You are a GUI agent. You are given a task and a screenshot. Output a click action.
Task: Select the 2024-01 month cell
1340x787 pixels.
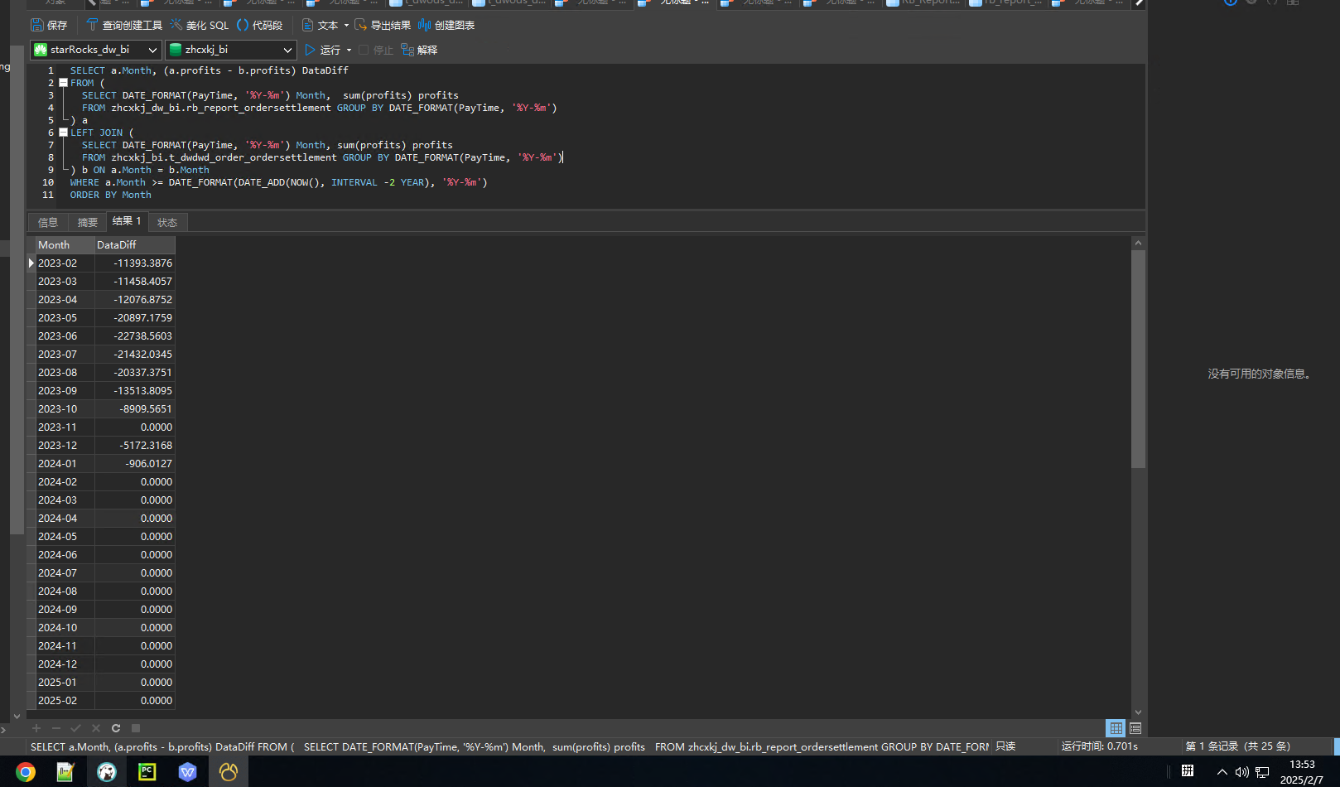pos(65,463)
